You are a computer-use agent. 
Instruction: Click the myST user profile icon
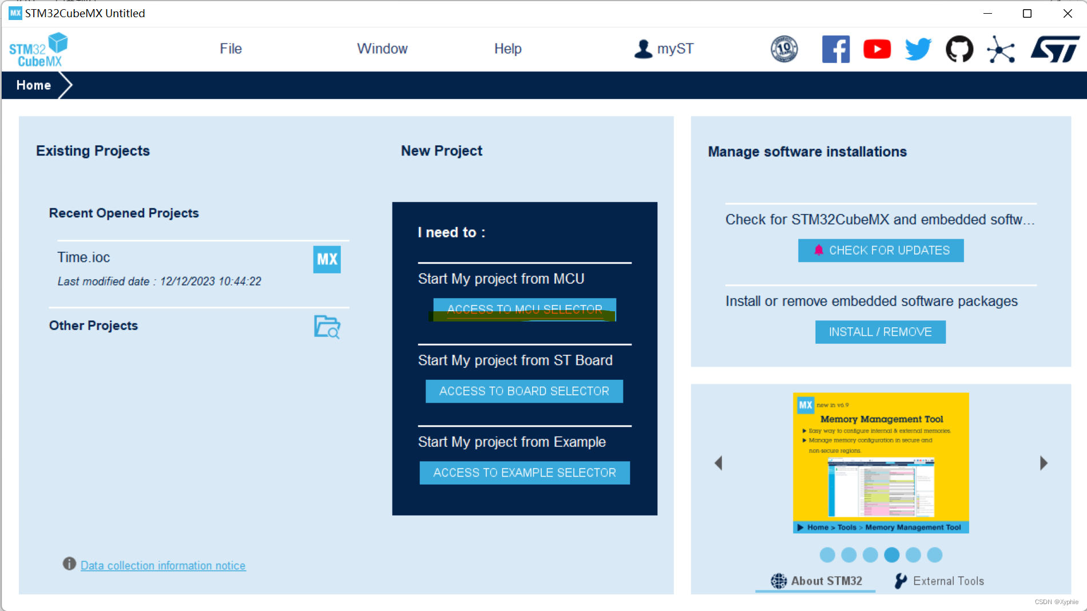(x=643, y=49)
